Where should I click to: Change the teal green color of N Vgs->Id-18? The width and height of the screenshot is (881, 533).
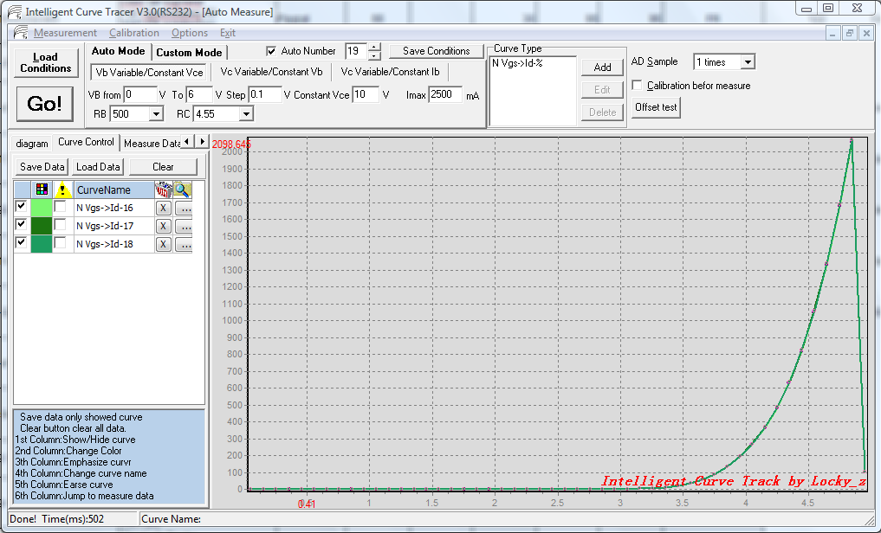pos(42,244)
